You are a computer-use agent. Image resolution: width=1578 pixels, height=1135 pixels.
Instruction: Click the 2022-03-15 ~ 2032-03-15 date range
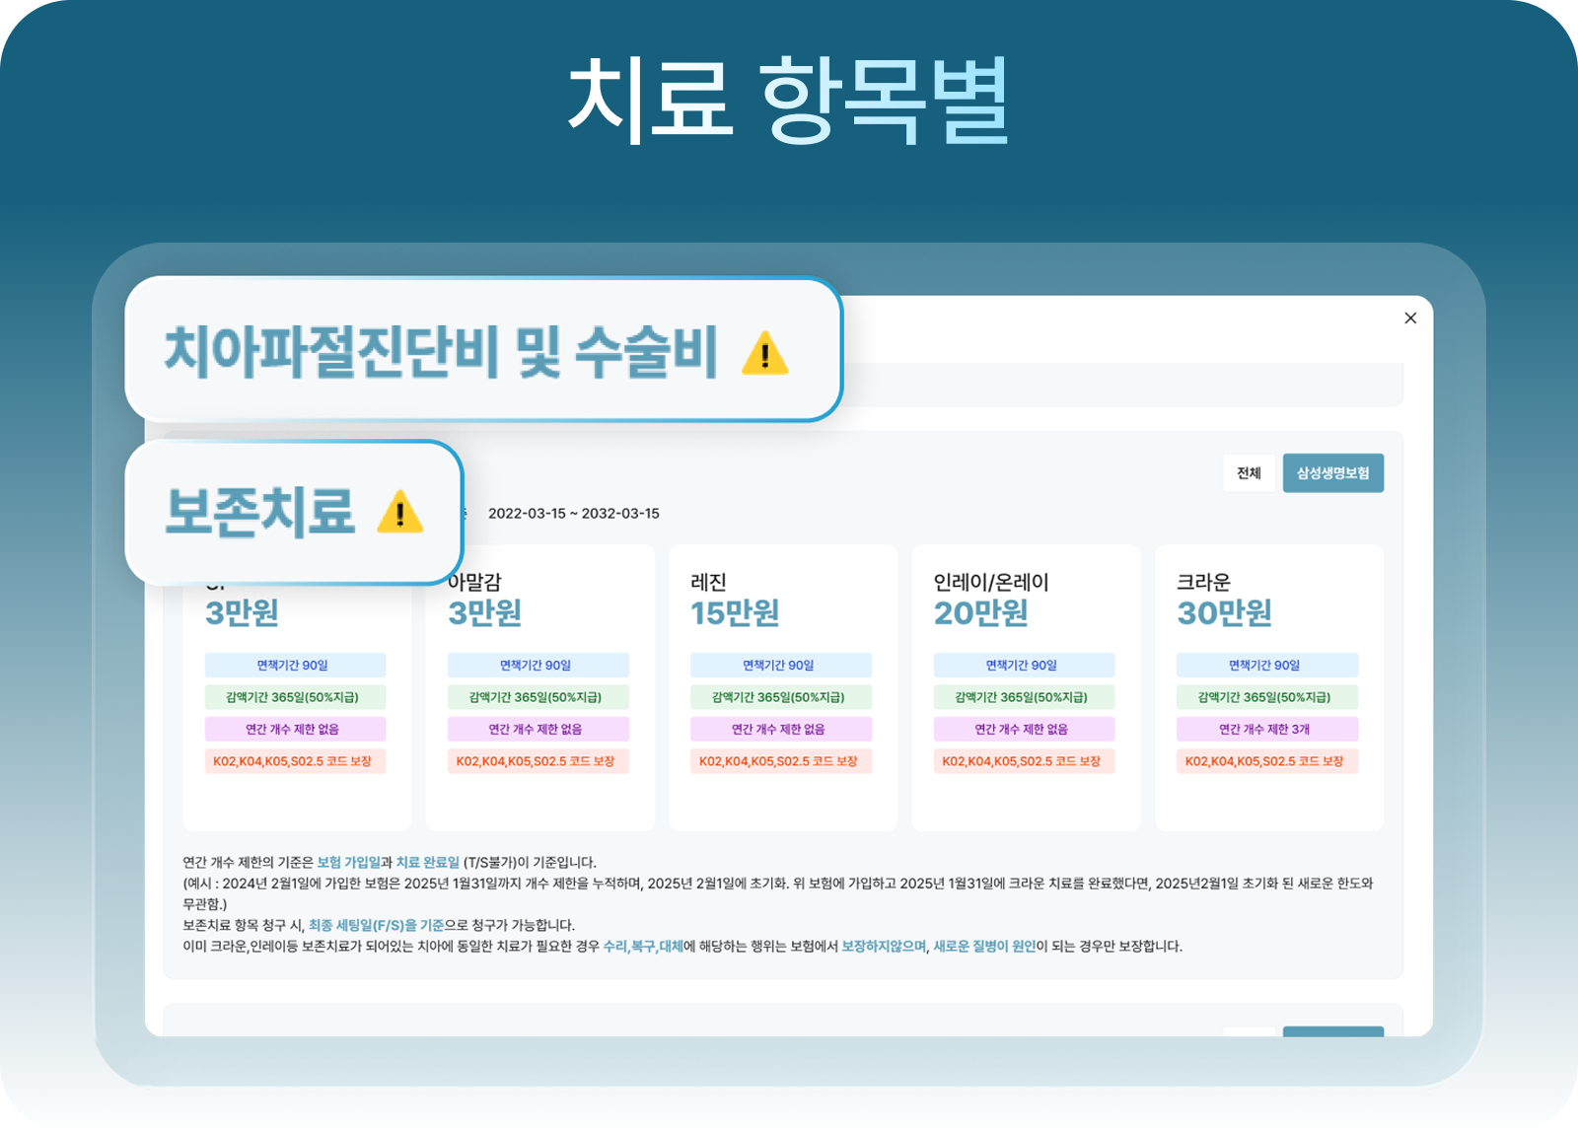574,513
